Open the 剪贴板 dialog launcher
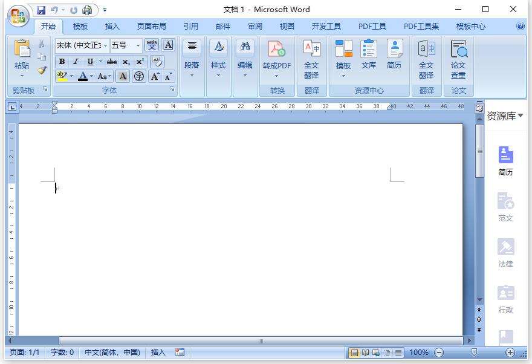Viewport: 532px width, 364px height. [45, 89]
